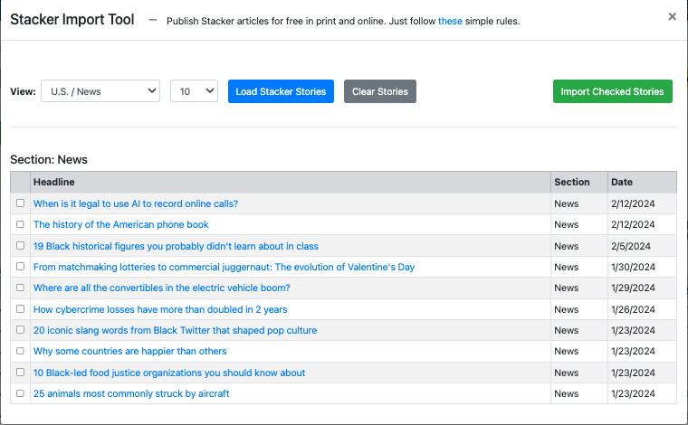Open '10 Black-led food justice organizations' link
This screenshot has width=688, height=425.
click(169, 373)
